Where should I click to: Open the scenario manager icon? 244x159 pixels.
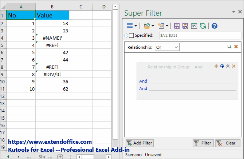point(194,26)
